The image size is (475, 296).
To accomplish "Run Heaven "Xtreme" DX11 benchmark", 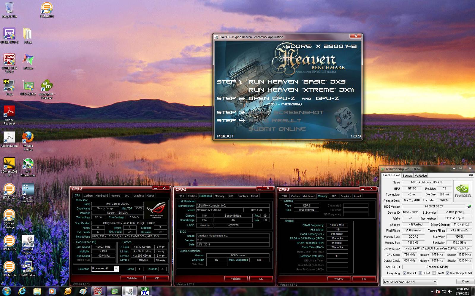I will click(x=301, y=90).
